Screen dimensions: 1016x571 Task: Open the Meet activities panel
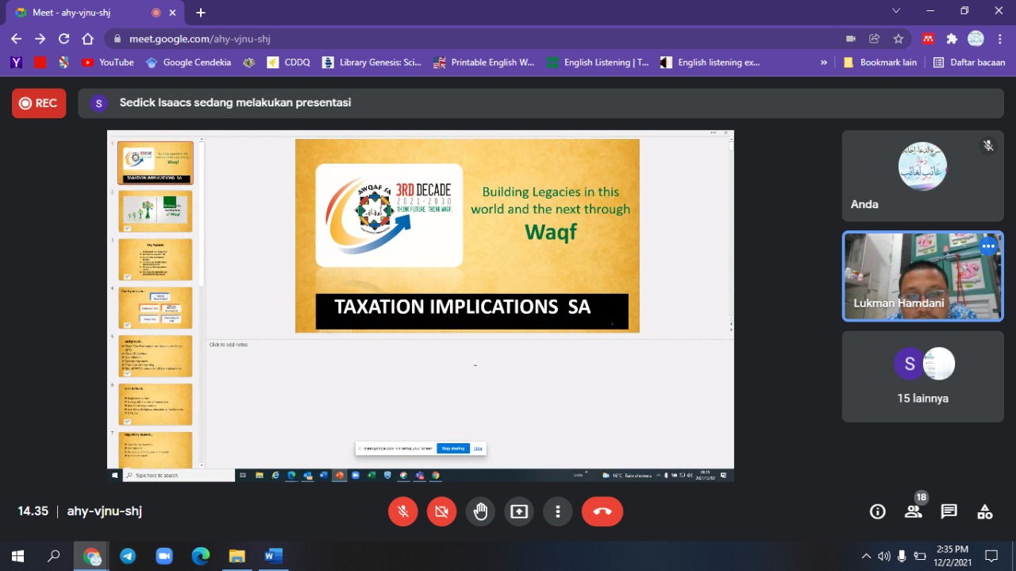(985, 511)
